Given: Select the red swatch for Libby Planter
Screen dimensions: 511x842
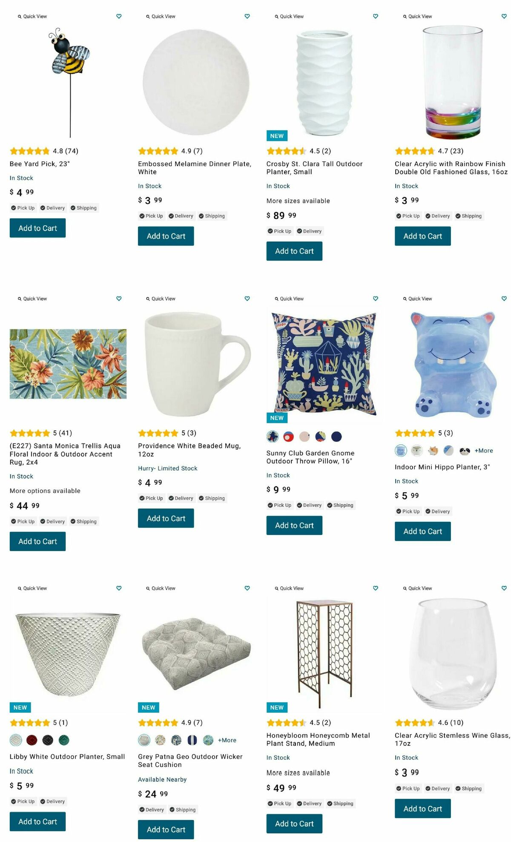Looking at the screenshot, I should (x=32, y=740).
